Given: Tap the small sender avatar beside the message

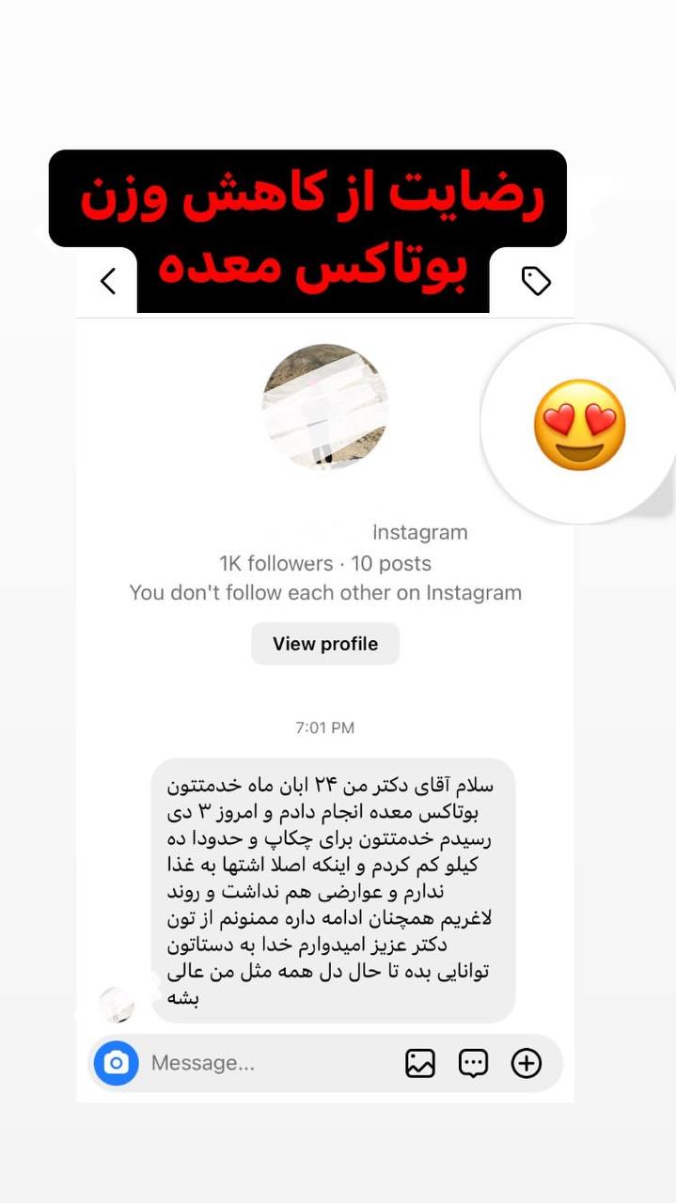Looking at the screenshot, I should click(x=117, y=1005).
